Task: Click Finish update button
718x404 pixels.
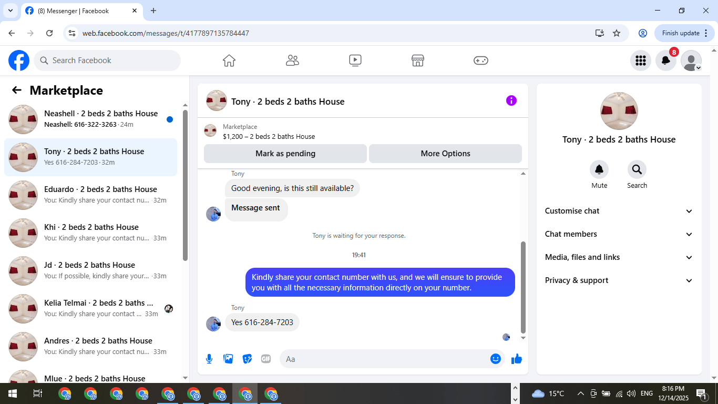Action: click(685, 33)
